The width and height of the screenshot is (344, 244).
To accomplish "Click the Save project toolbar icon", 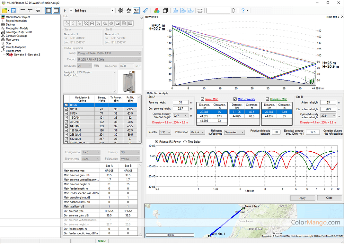I will 13,11.
